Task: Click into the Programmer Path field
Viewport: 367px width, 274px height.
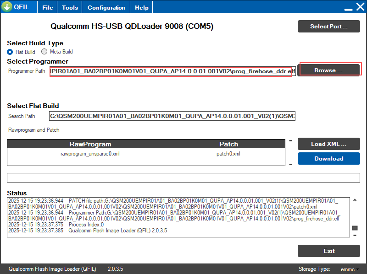Action: point(171,71)
